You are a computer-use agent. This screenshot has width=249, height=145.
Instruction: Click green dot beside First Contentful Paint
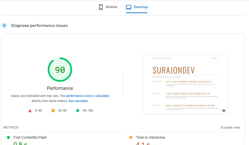tap(8, 137)
